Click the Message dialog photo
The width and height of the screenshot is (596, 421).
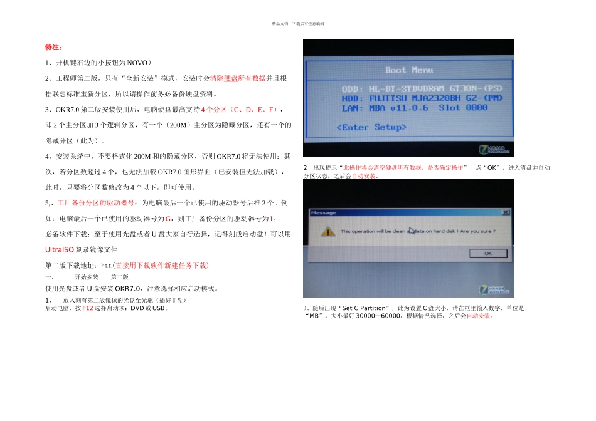pos(408,239)
